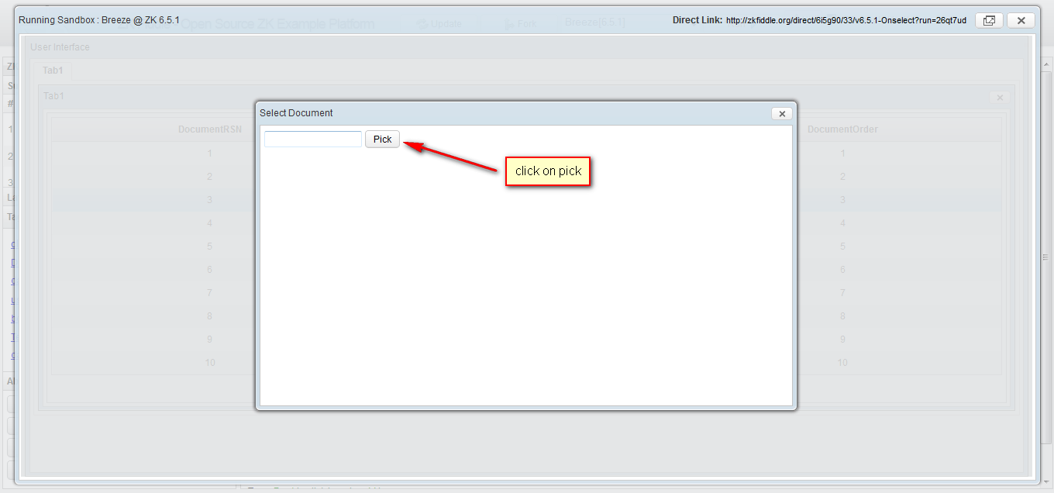
Task: Click the text input field next to Pick
Action: click(312, 138)
